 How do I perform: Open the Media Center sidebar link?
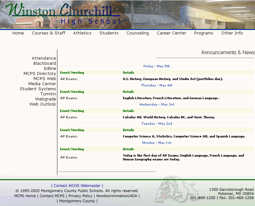coord(42,84)
